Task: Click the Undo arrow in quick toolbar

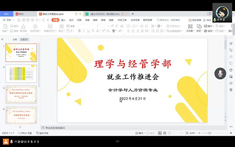Action: point(37,20)
